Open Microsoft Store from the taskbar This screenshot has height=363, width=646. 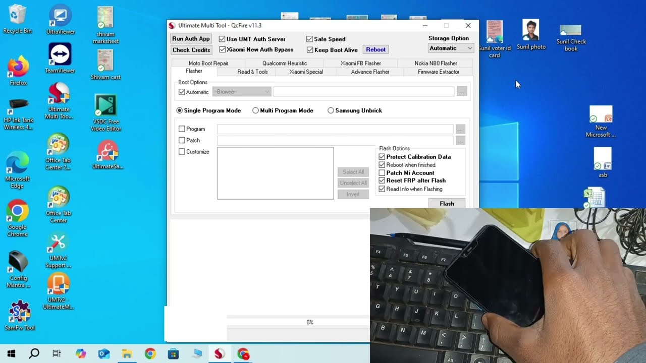click(173, 353)
